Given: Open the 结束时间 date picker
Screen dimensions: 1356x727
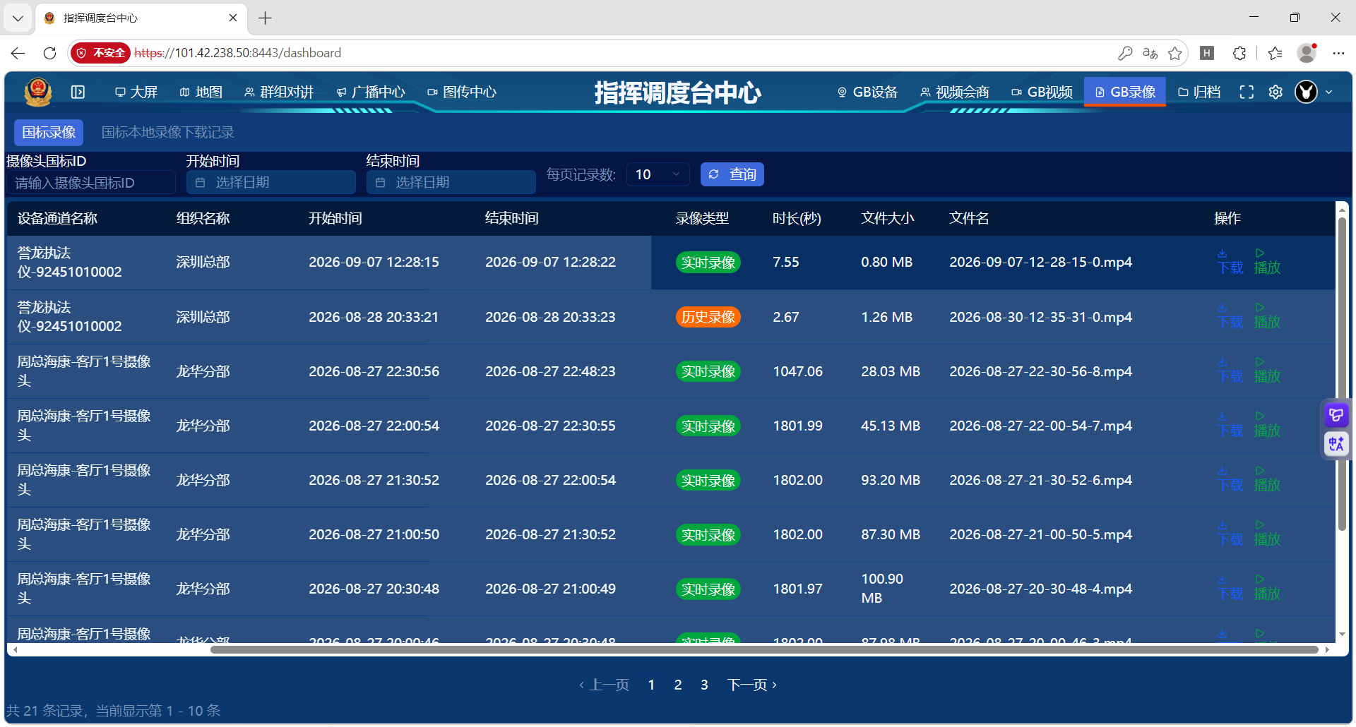Looking at the screenshot, I should pos(451,182).
